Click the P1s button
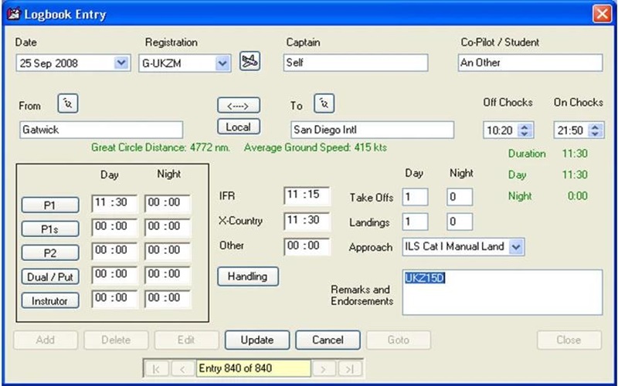618x386 pixels. [50, 229]
